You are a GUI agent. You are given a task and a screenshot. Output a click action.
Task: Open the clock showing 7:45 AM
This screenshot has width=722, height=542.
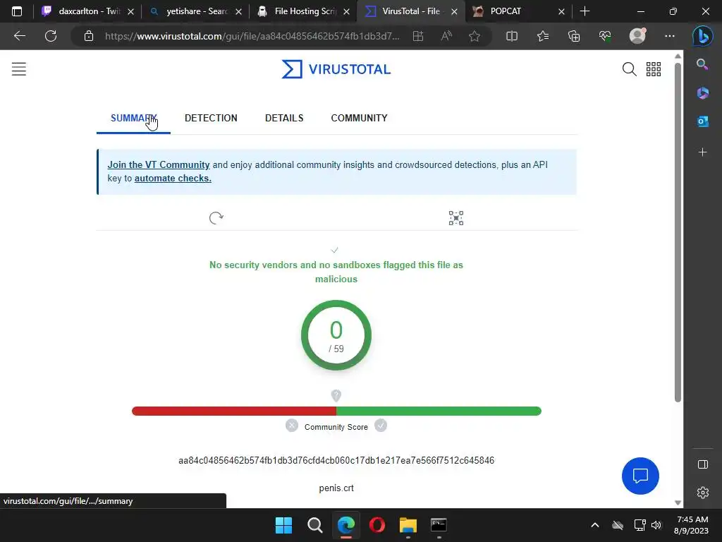click(692, 525)
